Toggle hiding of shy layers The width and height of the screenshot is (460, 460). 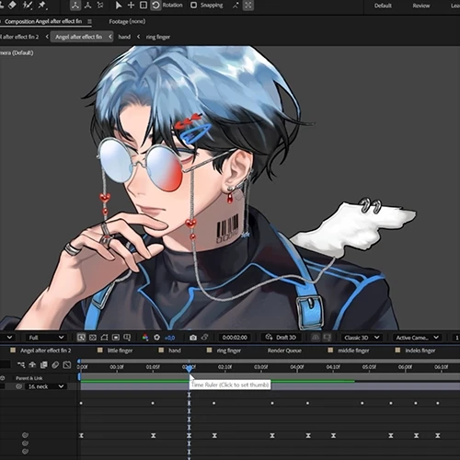pos(32,364)
